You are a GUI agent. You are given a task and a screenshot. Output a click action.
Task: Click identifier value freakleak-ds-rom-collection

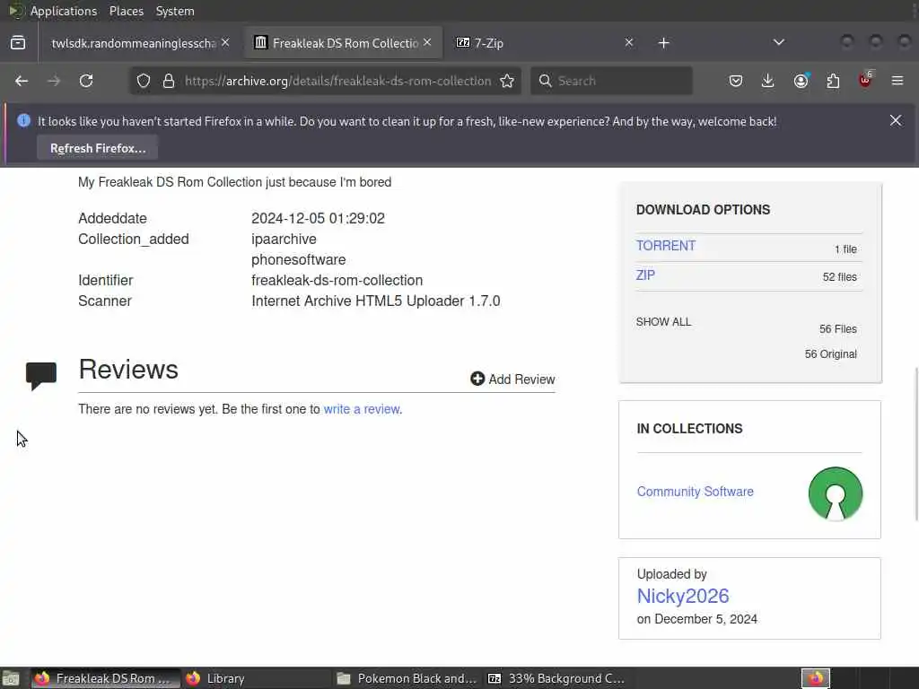(x=337, y=280)
